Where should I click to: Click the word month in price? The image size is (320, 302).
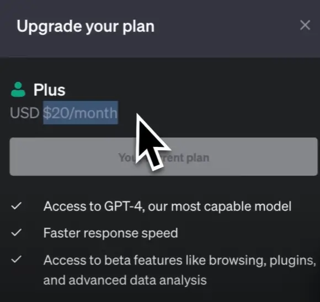(x=95, y=113)
